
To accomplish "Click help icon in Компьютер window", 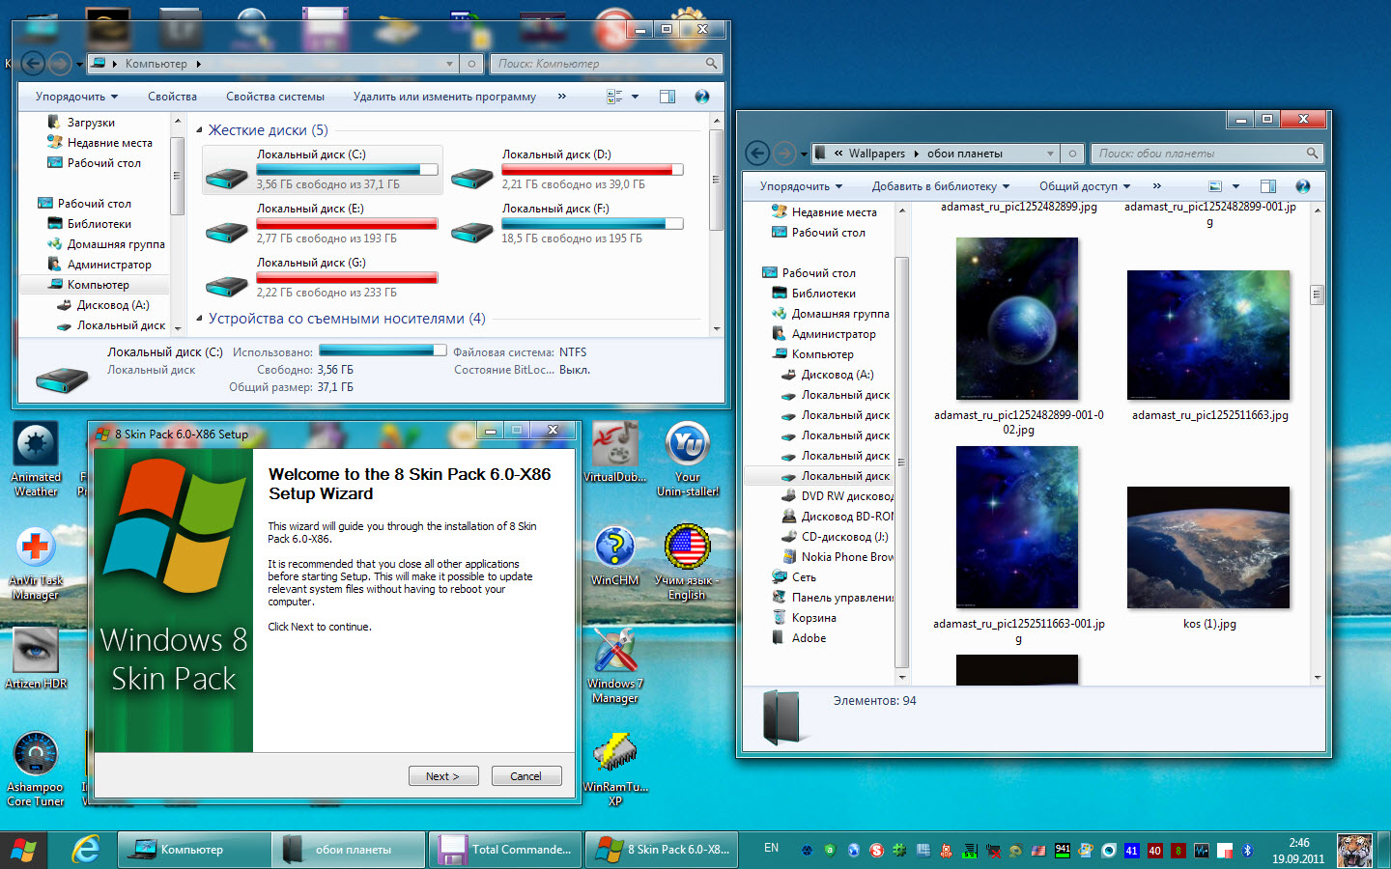I will (702, 97).
